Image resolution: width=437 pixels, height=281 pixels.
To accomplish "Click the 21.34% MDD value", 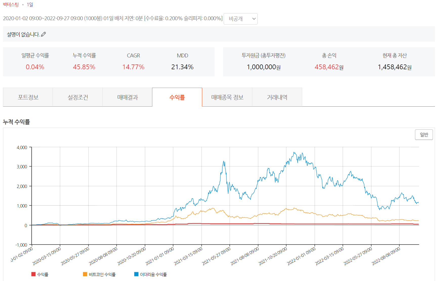I will [182, 67].
